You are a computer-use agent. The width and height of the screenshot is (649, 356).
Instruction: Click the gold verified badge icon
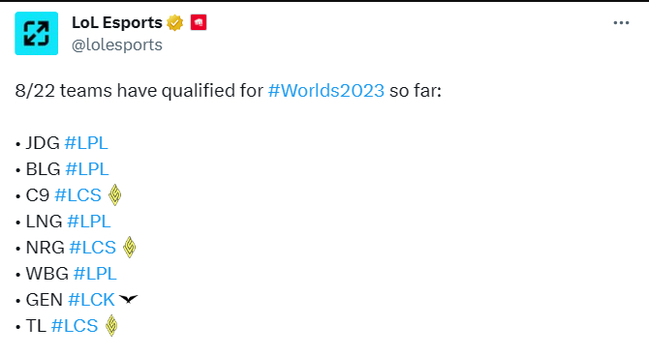[175, 23]
